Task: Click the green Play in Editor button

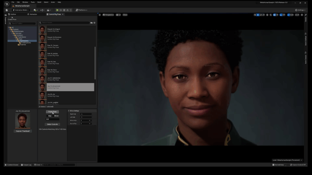Action: pyautogui.click(x=58, y=10)
